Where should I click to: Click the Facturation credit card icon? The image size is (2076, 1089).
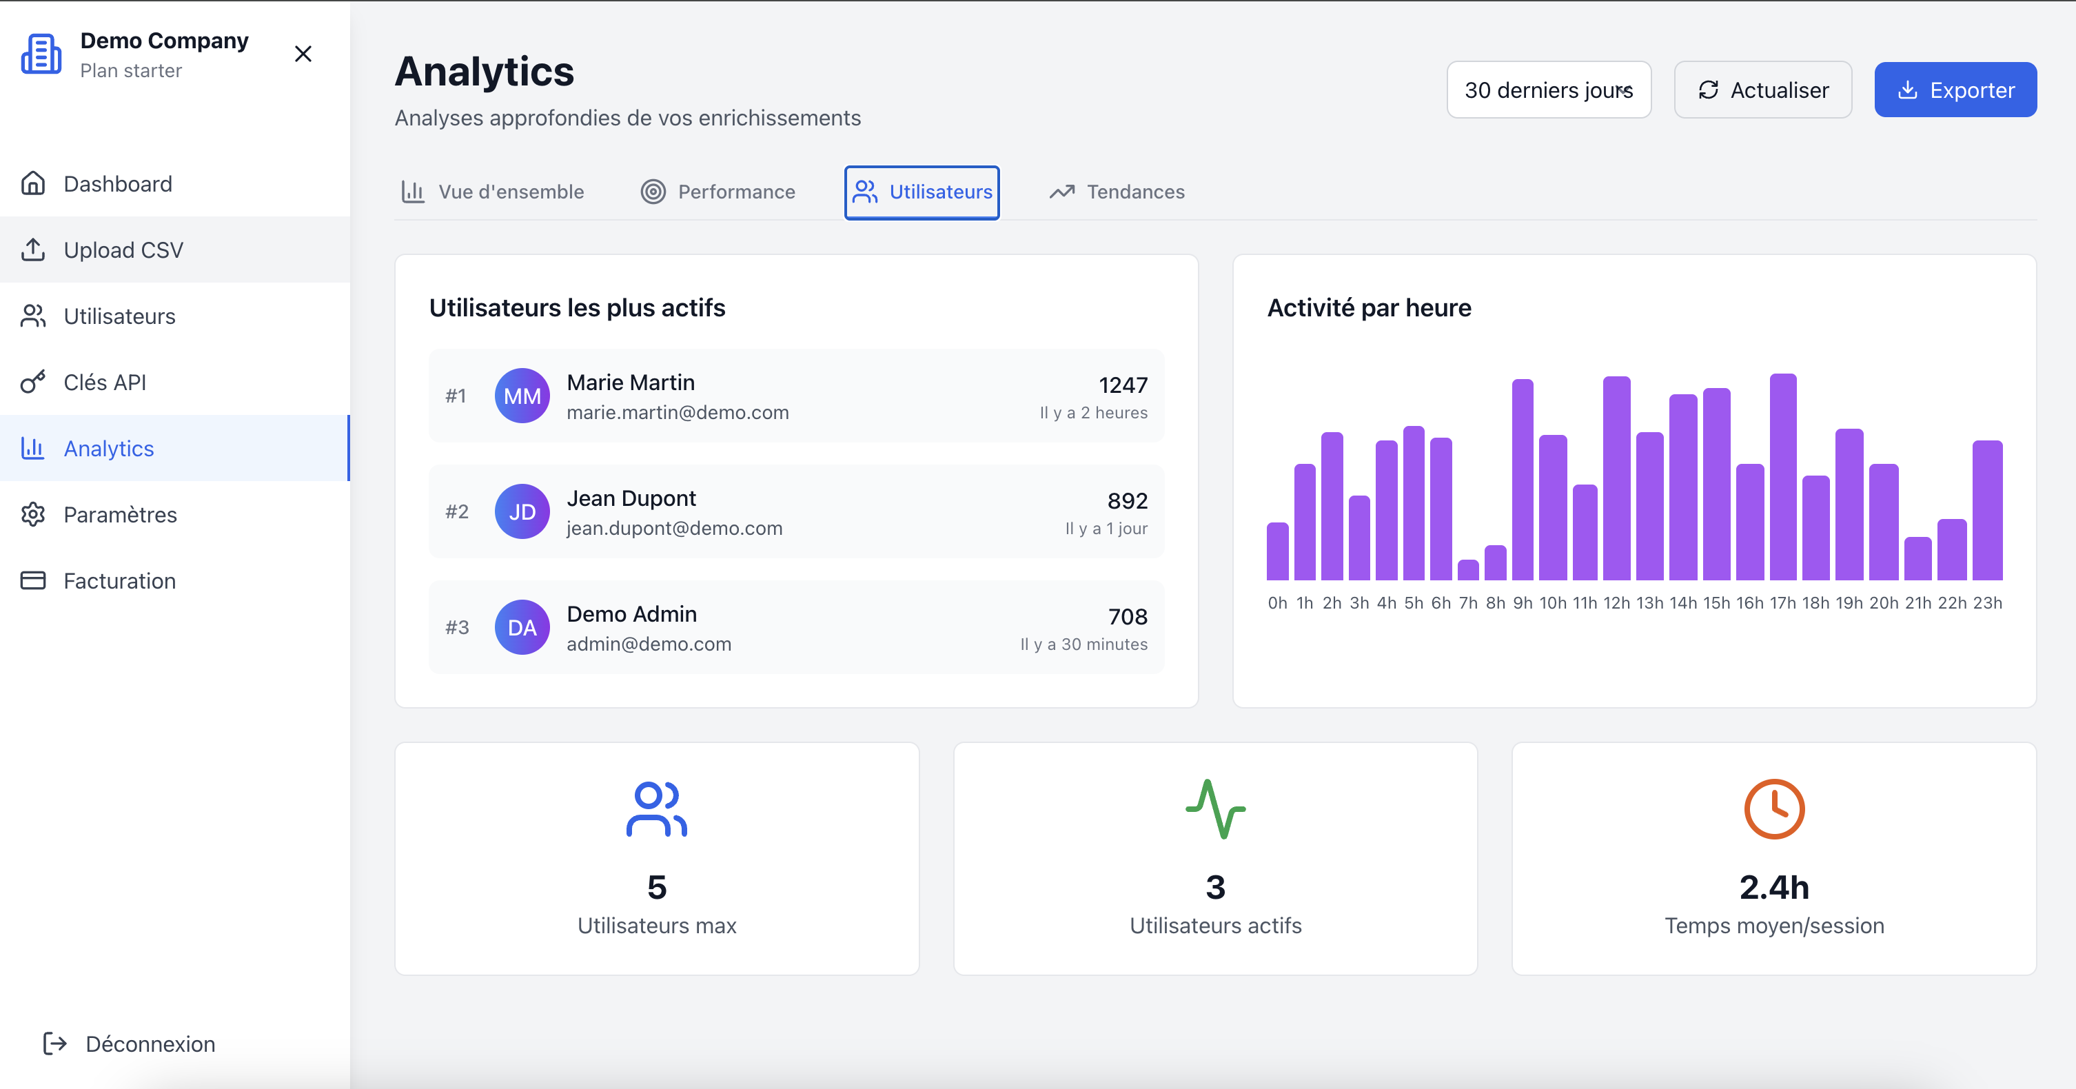point(33,580)
